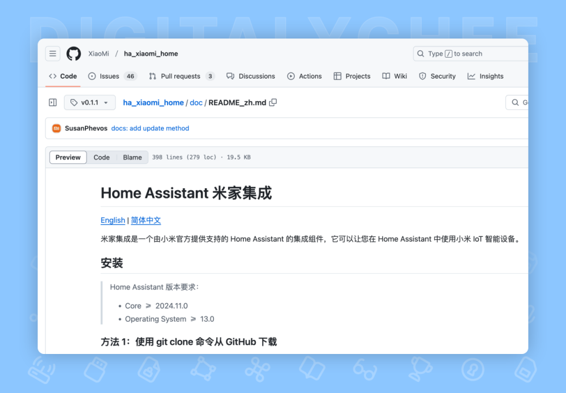Expand the file tree side panel
Viewport: 566px width, 393px height.
coord(53,102)
